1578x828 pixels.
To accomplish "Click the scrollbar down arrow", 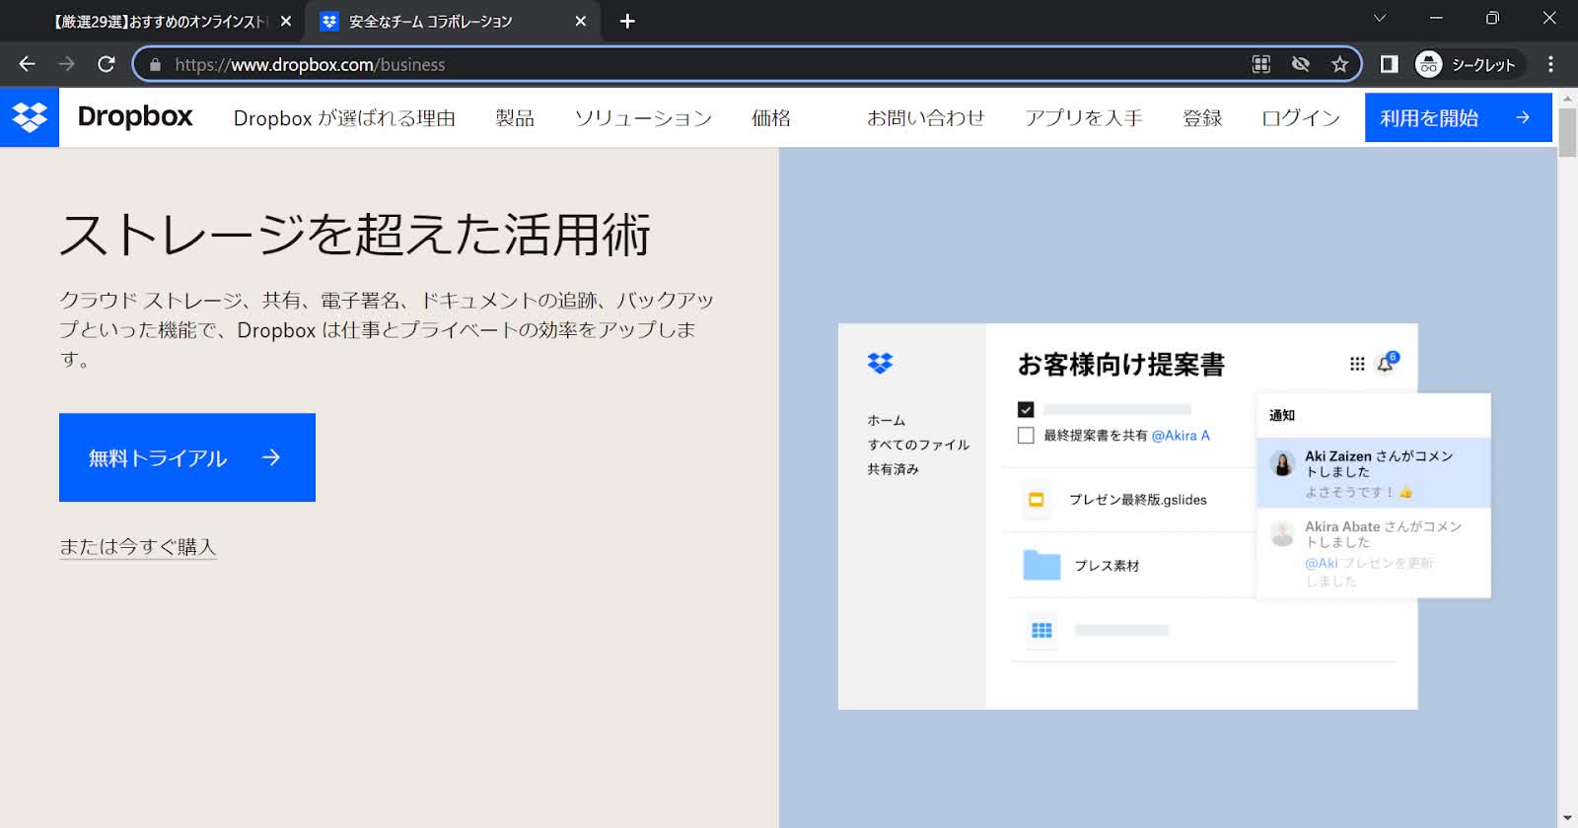I will click(x=1568, y=819).
